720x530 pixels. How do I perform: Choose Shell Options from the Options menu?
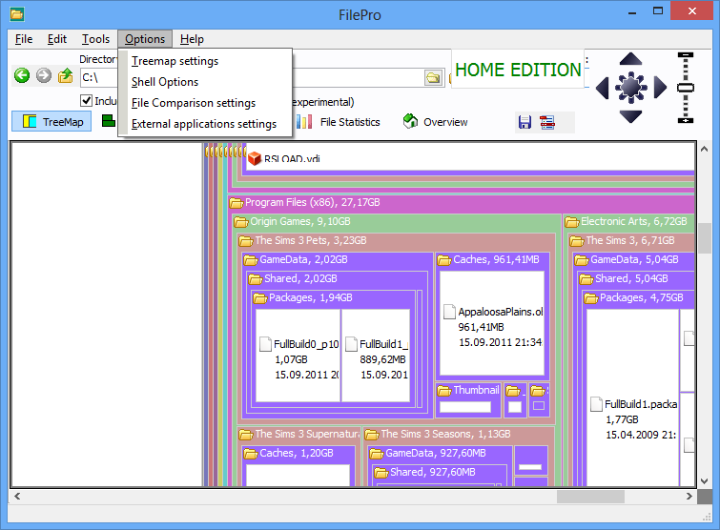click(205, 82)
